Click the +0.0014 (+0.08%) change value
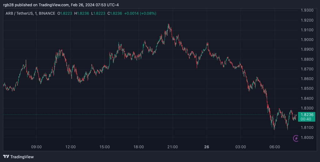This screenshot has height=162, width=320. pyautogui.click(x=140, y=13)
